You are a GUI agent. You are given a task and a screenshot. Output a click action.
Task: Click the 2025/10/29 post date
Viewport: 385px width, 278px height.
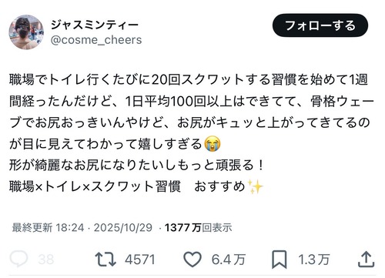pos(123,228)
